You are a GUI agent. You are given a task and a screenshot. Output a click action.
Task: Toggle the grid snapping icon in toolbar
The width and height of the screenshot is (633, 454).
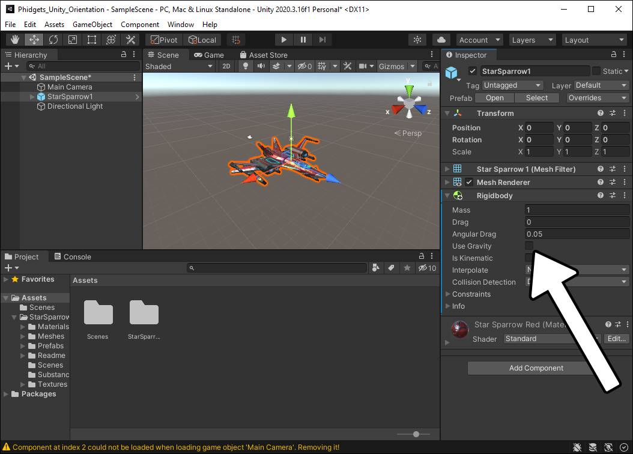(x=236, y=40)
